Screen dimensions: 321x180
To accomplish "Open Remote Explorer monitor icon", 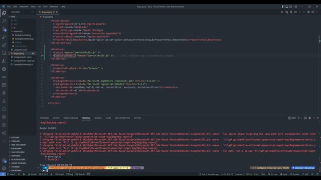I will click(4, 53).
